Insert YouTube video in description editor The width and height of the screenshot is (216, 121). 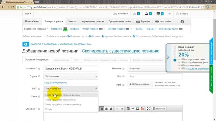coord(142,109)
